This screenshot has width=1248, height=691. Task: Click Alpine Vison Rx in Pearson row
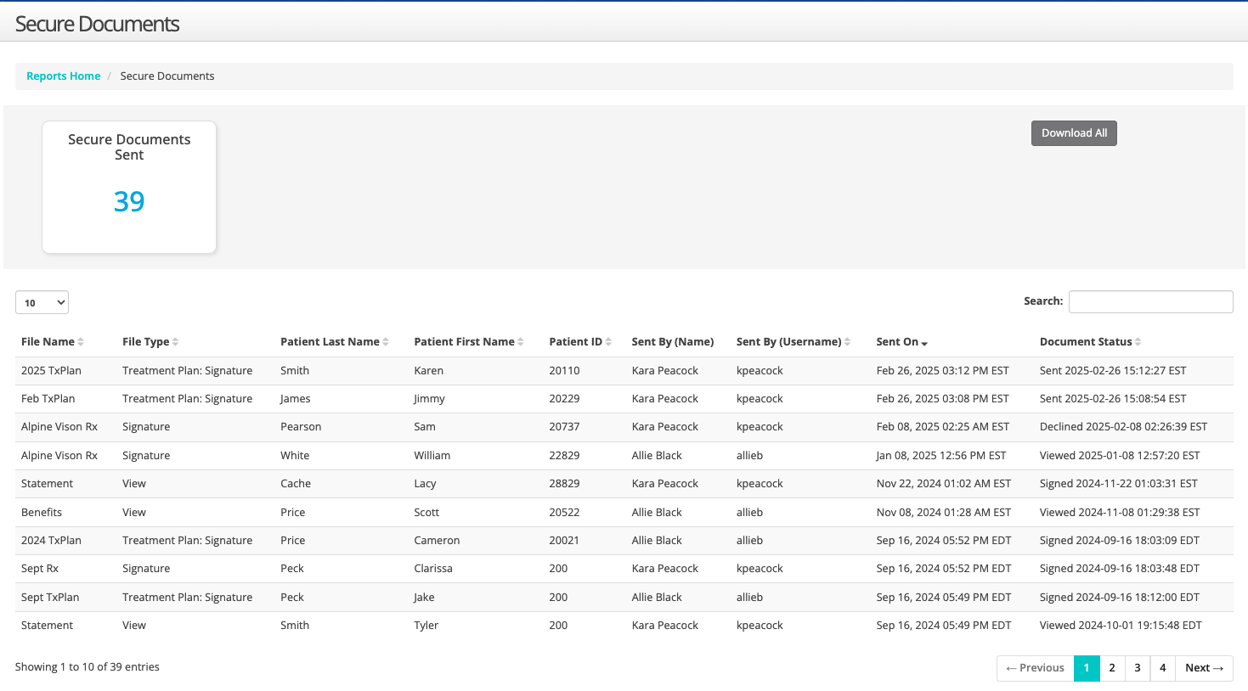pos(59,427)
